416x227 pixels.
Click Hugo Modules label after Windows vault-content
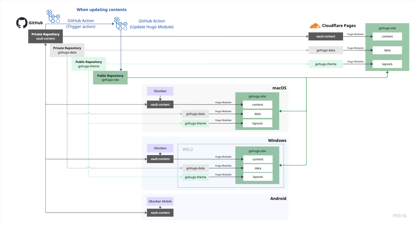click(223, 157)
